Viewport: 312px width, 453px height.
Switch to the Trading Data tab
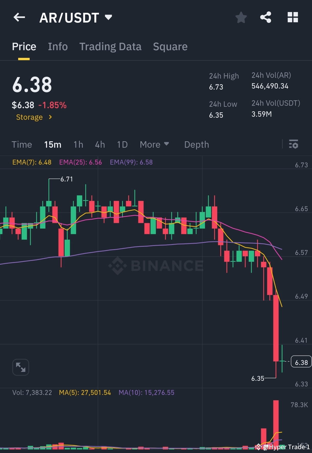(110, 47)
